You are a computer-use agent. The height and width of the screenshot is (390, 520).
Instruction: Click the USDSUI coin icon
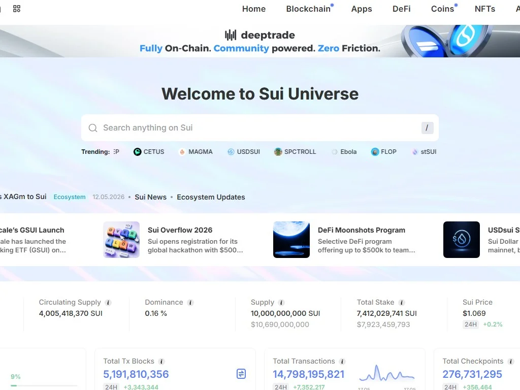coord(231,152)
